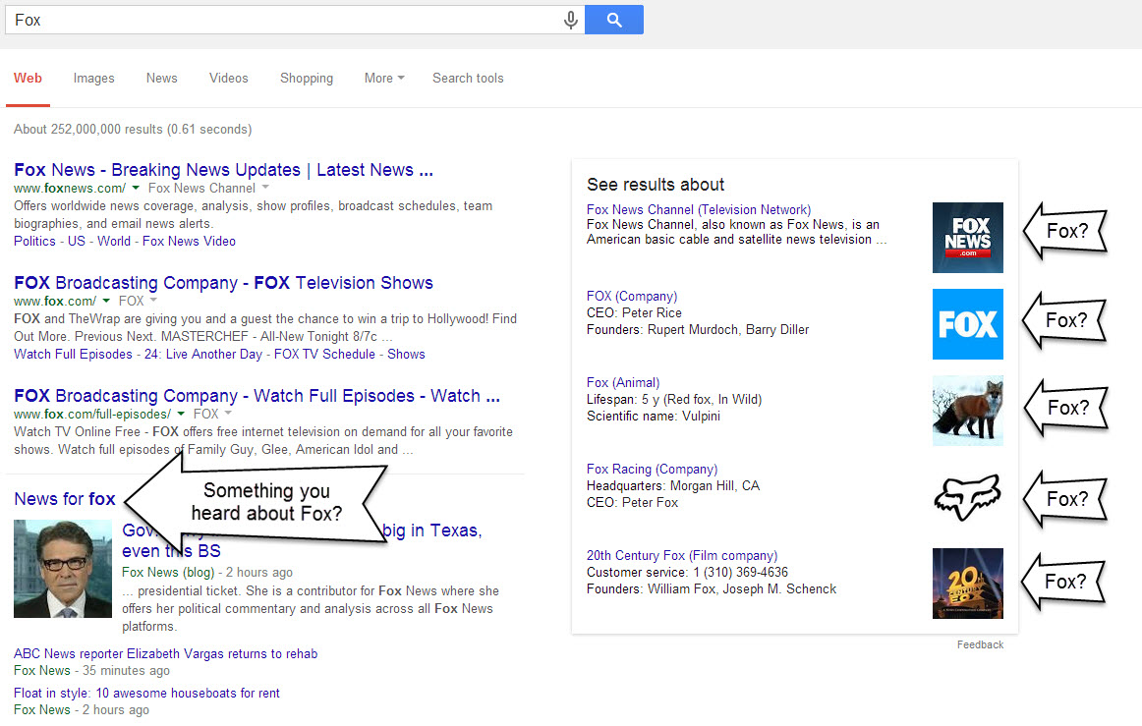Open Float in style houseboats story
This screenshot has height=726, width=1142.
point(146,693)
